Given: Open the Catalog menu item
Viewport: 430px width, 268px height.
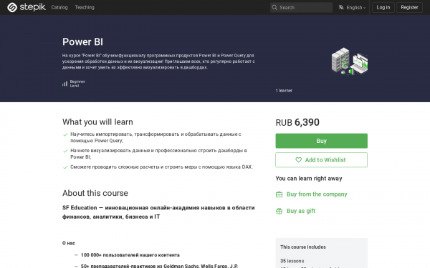Looking at the screenshot, I should pos(59,7).
